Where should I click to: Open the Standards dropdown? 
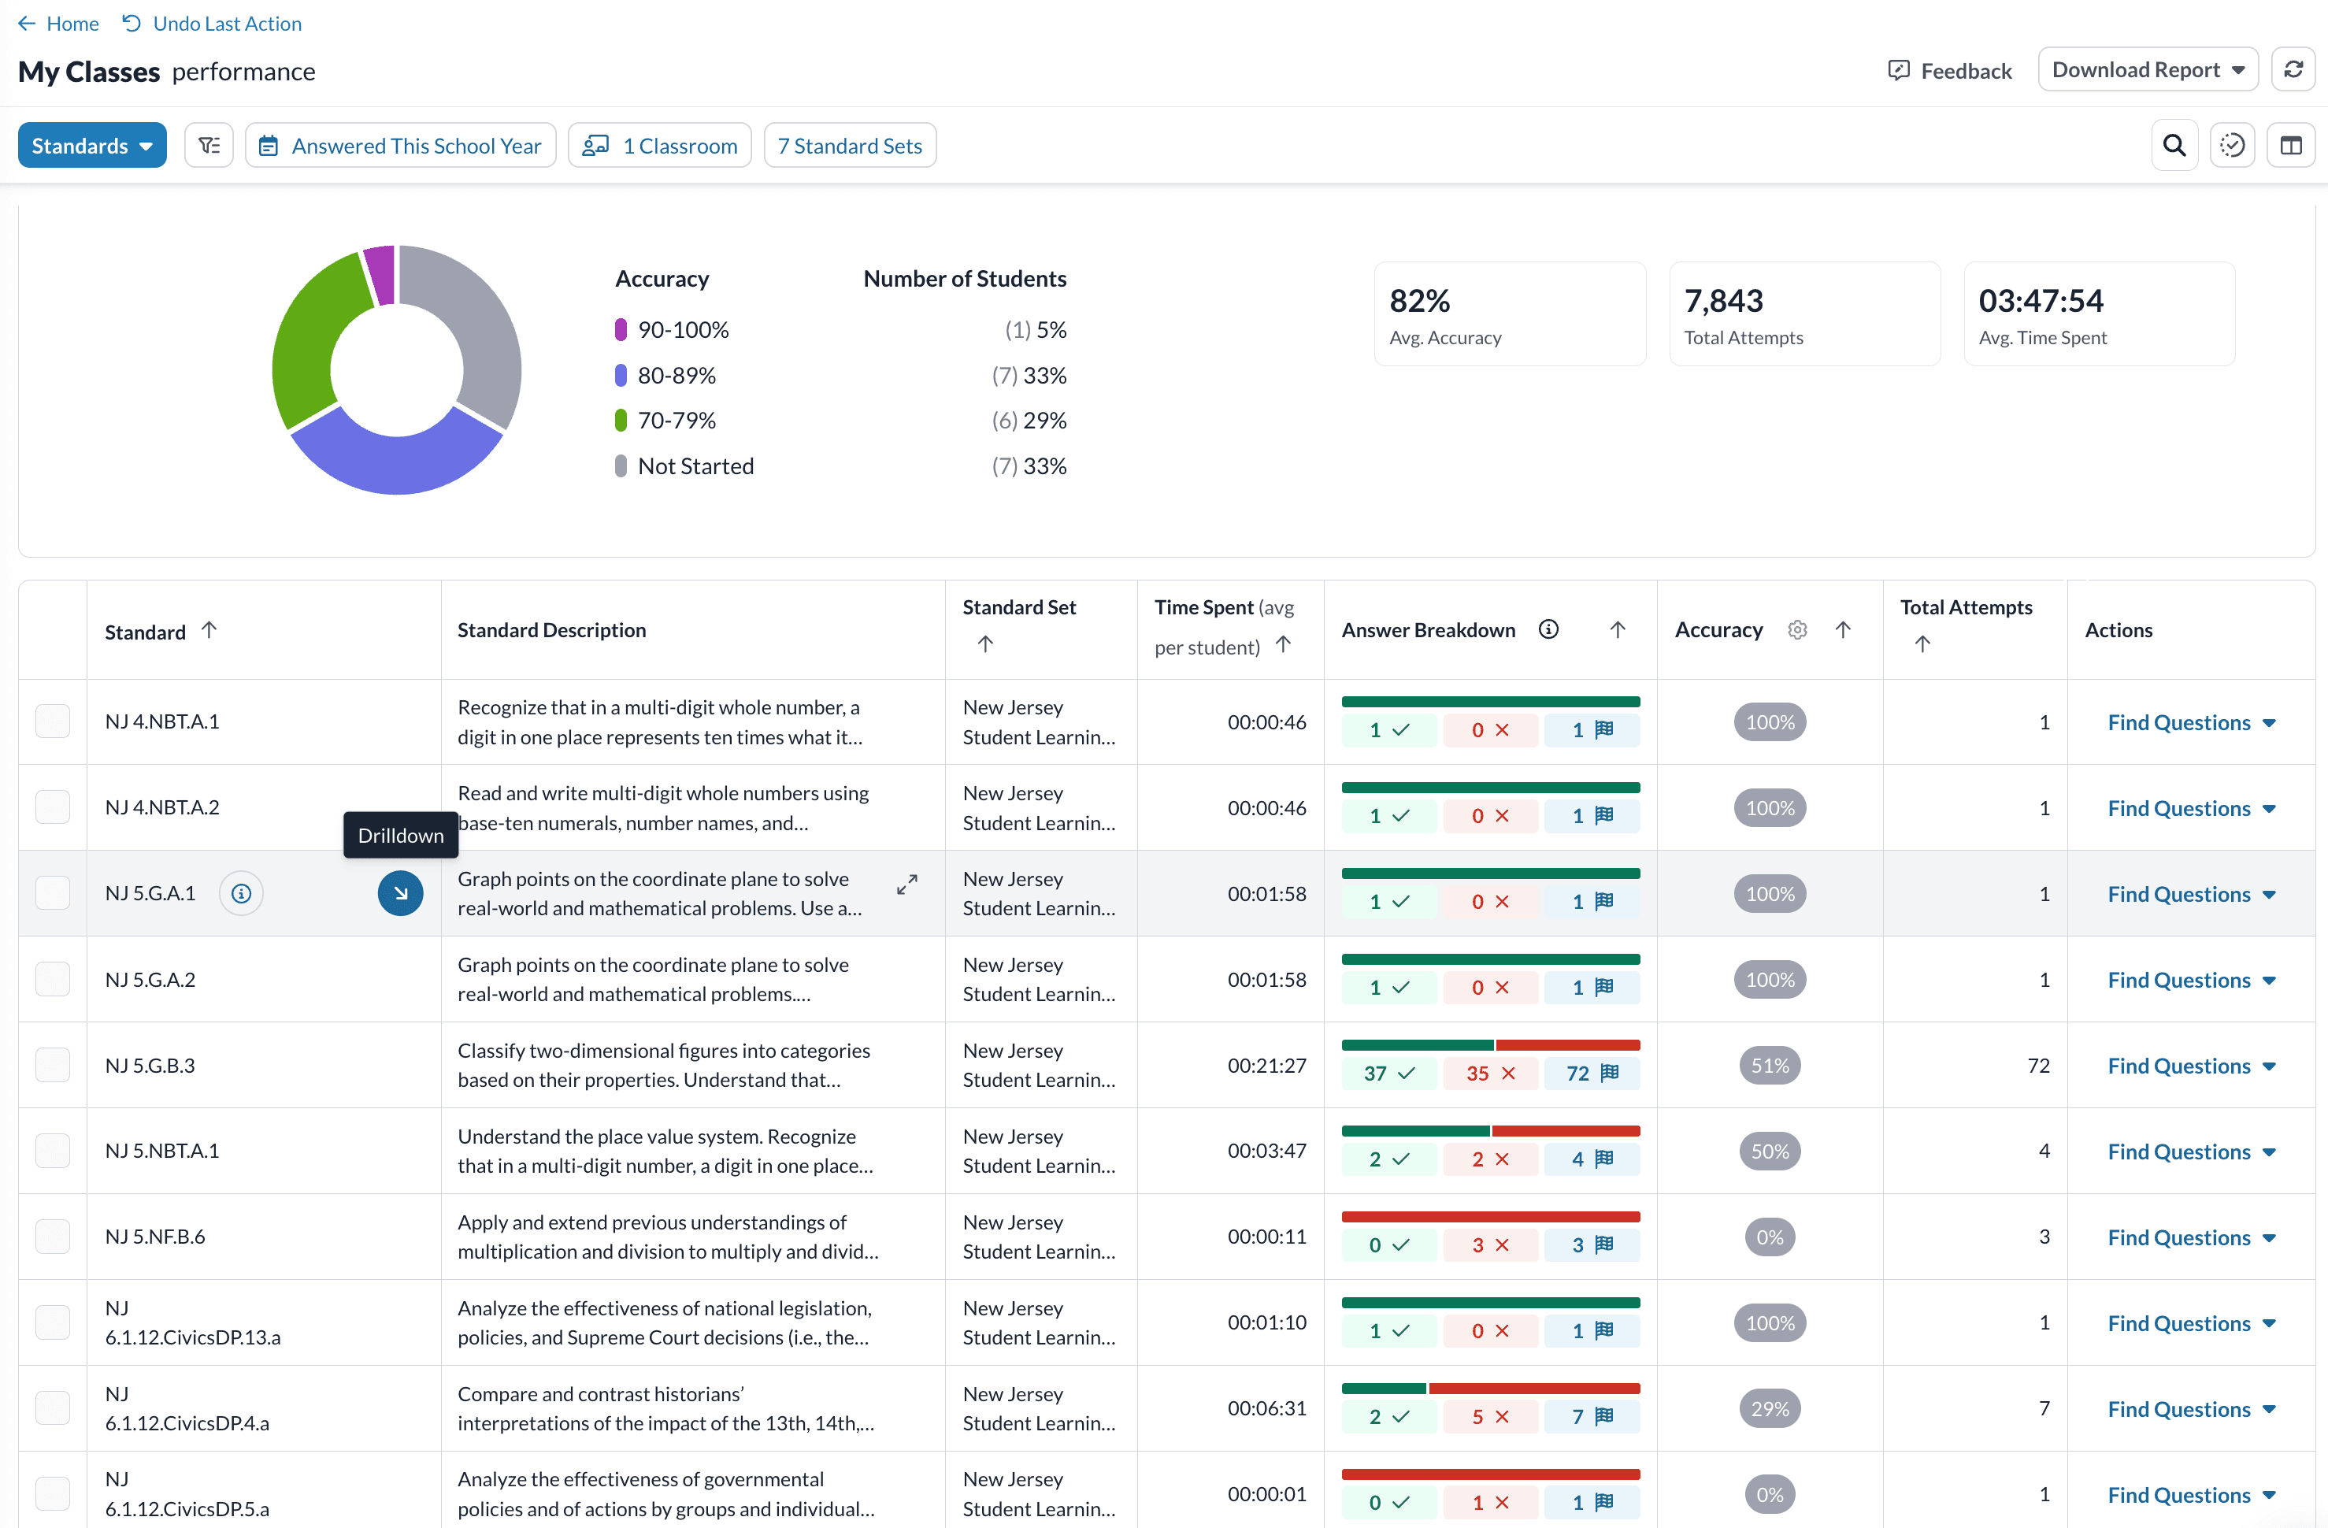click(92, 146)
